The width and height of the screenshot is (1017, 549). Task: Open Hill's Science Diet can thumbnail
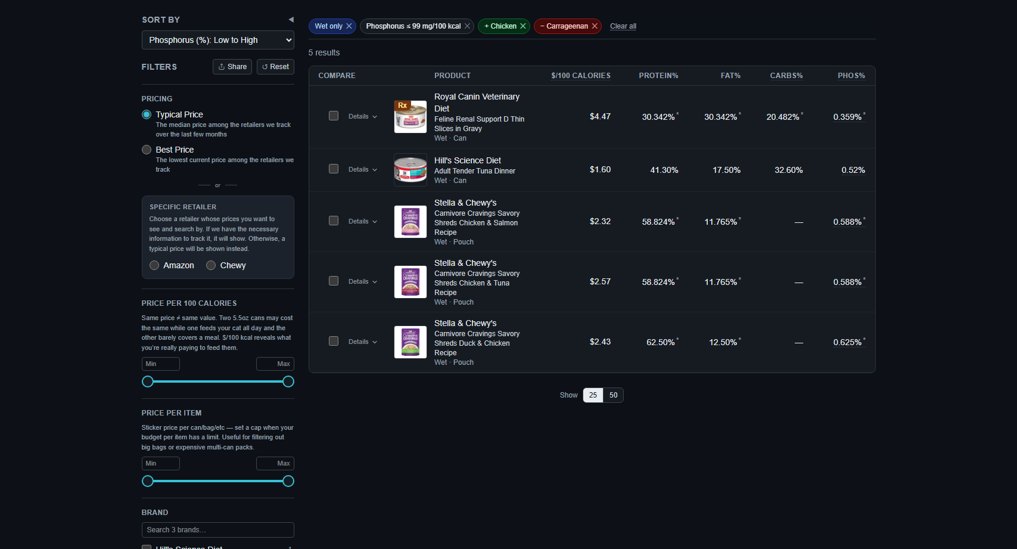point(410,170)
